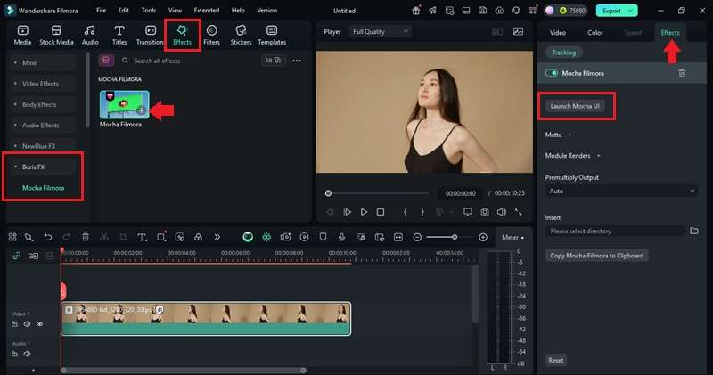713x375 pixels.
Task: Open the Audio tab
Action: (x=90, y=35)
